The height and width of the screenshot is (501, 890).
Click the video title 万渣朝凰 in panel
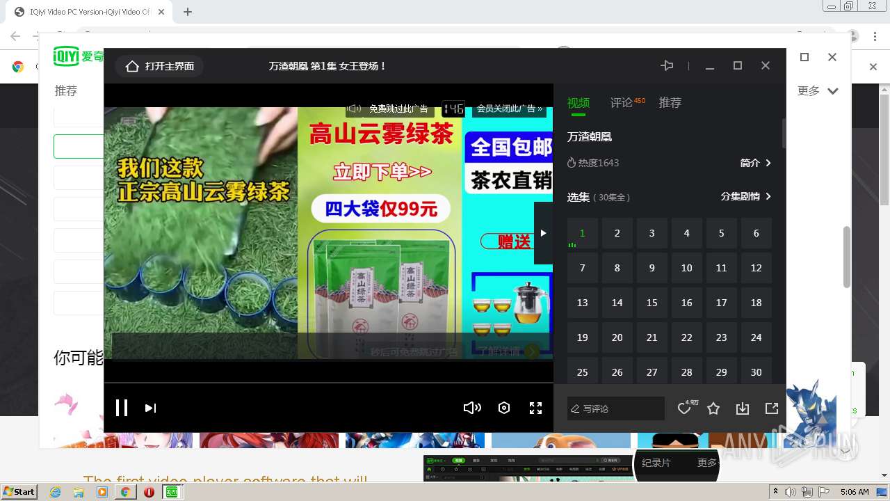590,137
